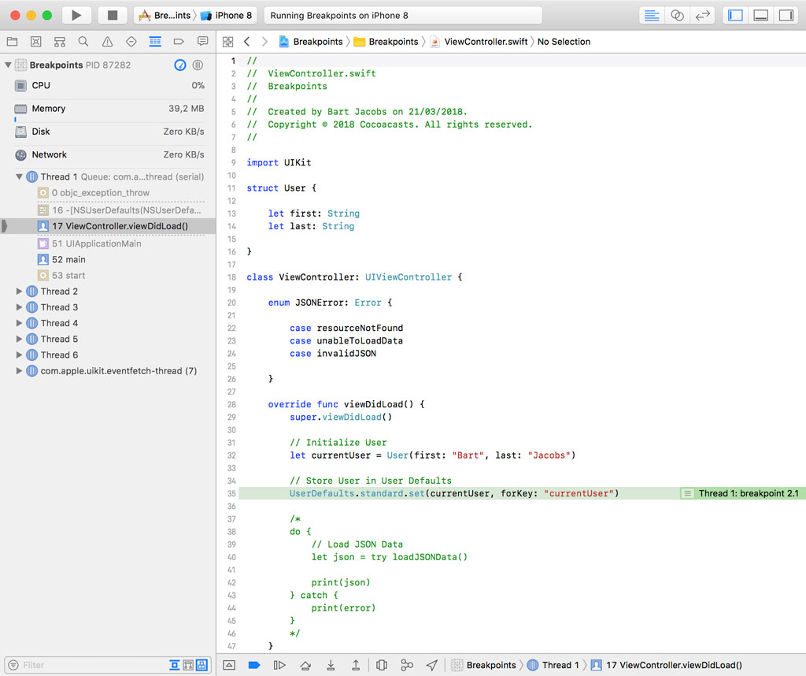Hide the debug area bar toggle
This screenshot has width=806, height=676.
point(229,665)
